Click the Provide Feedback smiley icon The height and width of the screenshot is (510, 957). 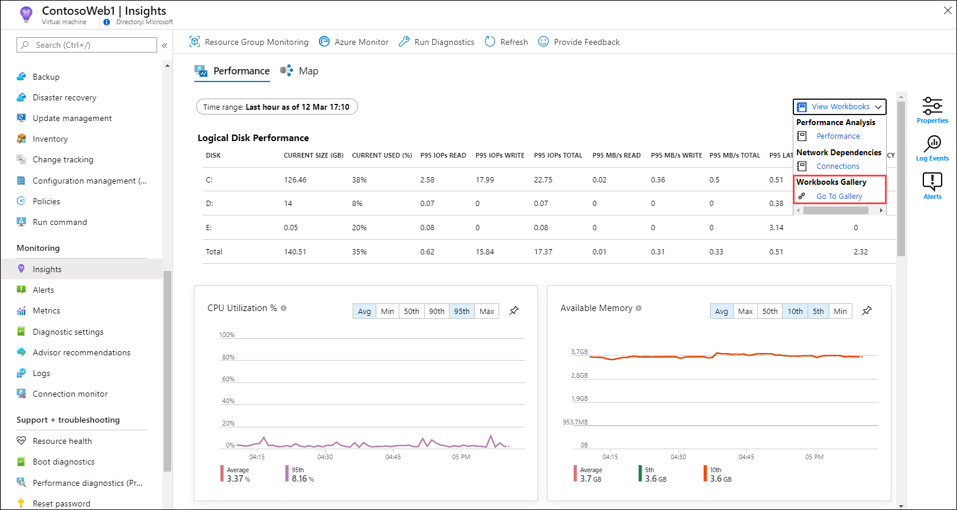tap(543, 42)
